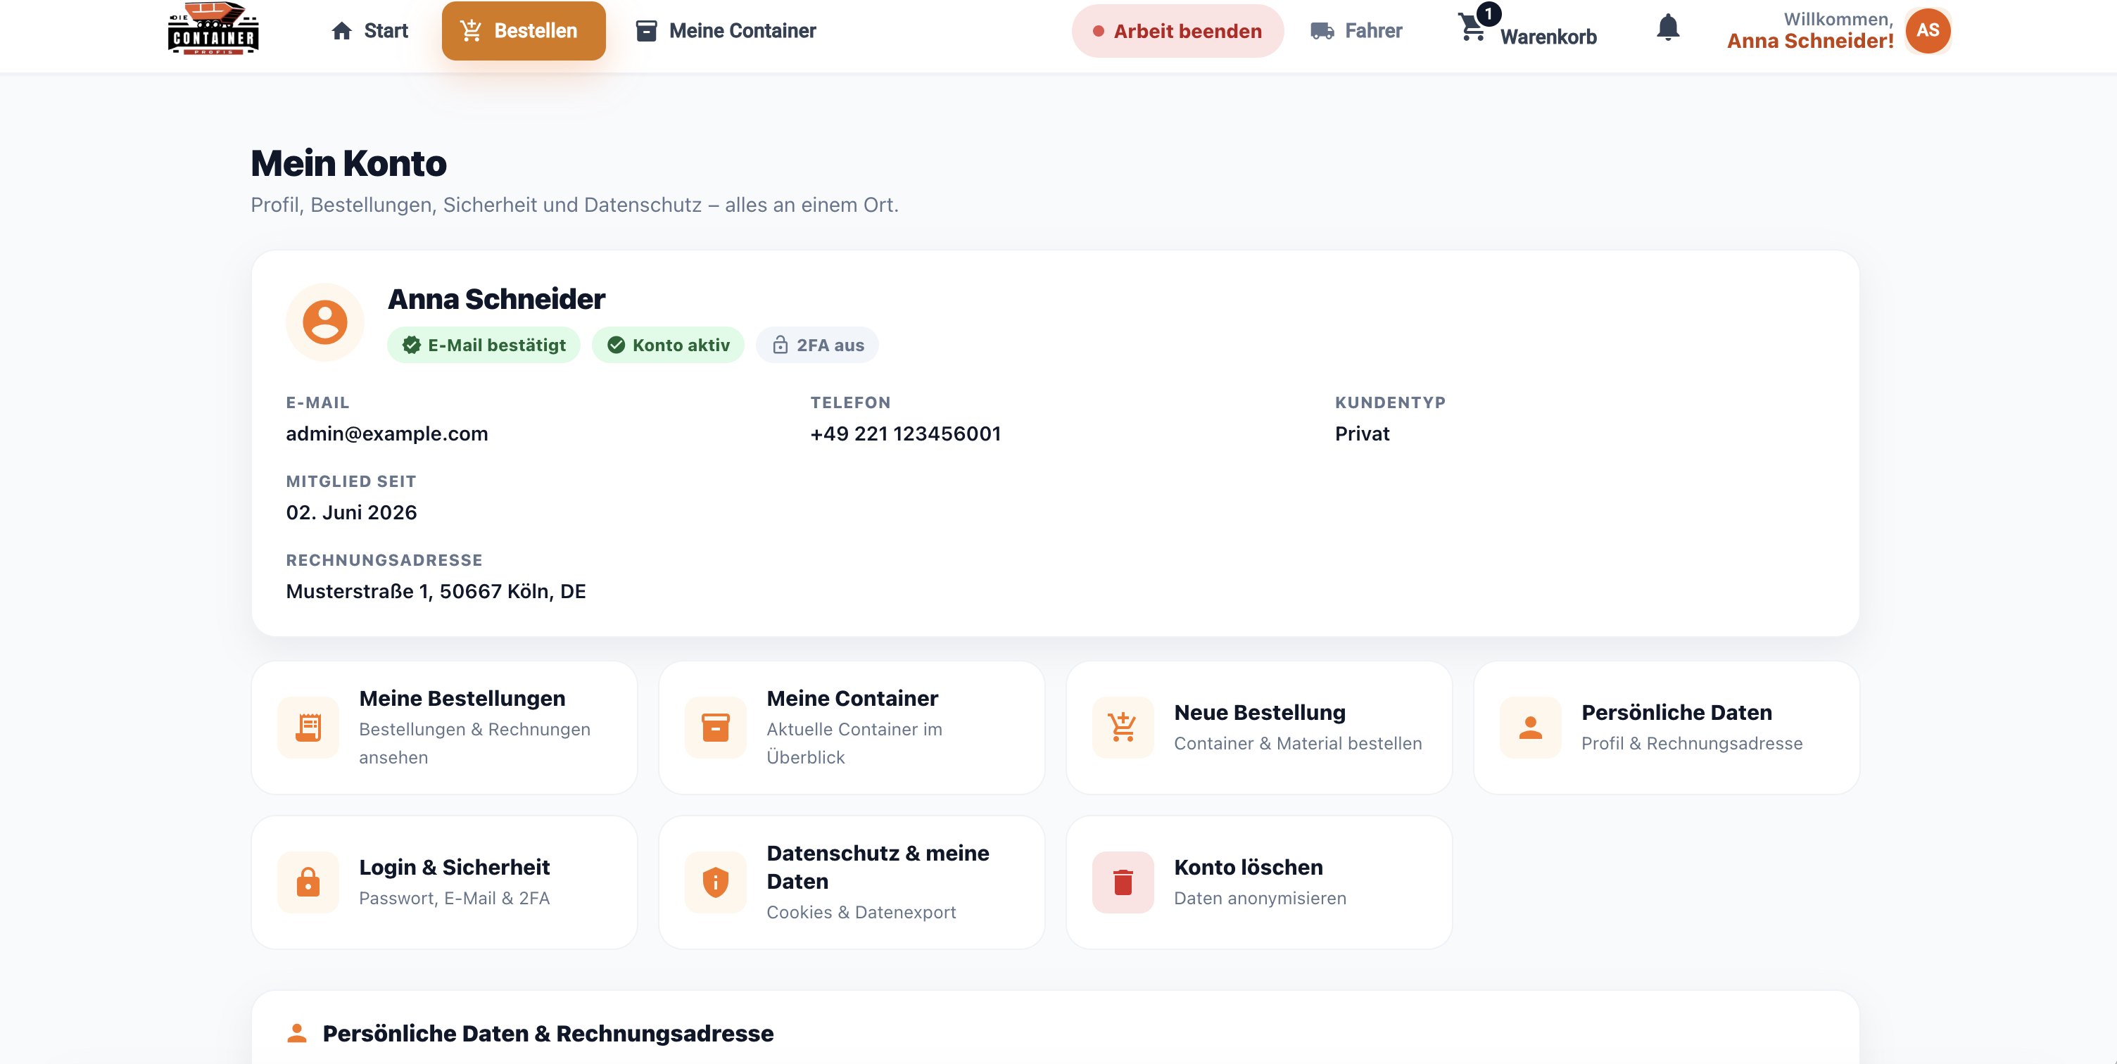Click email admin@example.com
The image size is (2117, 1064).
[x=387, y=433]
